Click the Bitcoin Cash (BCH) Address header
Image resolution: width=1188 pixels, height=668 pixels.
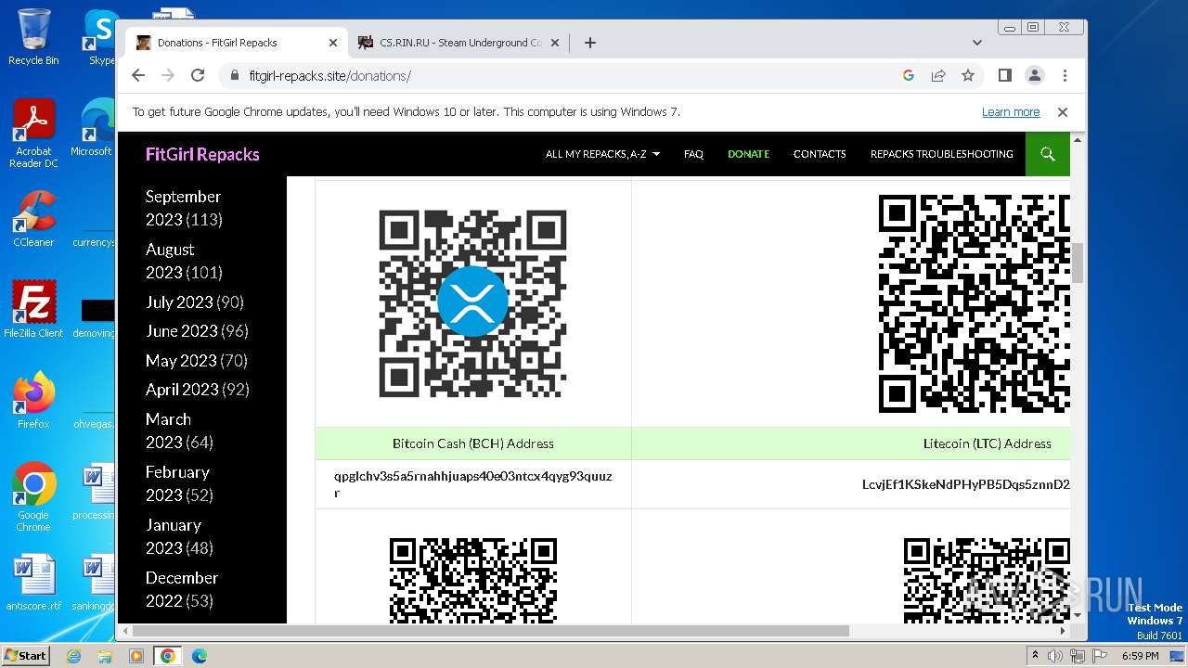point(472,443)
